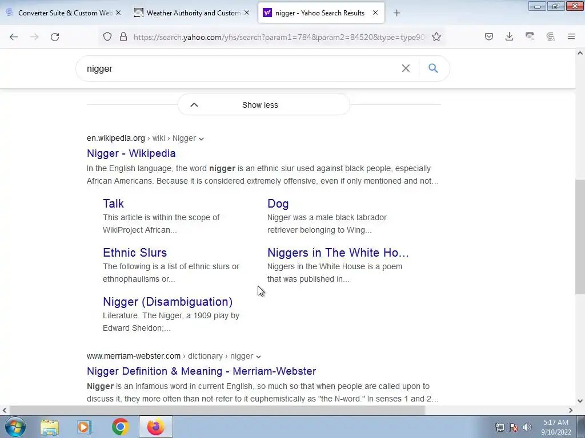Click the weather extension toolbar icon
585x438 pixels.
530,36
